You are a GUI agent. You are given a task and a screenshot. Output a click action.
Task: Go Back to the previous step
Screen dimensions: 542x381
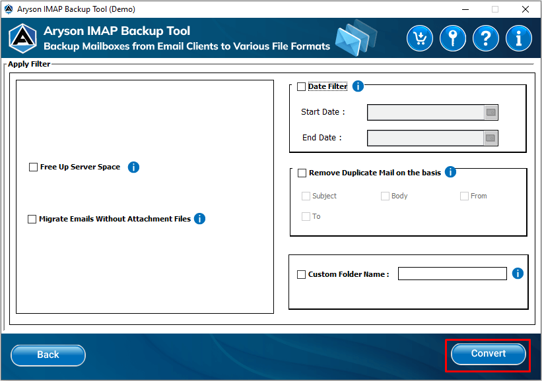pyautogui.click(x=48, y=355)
